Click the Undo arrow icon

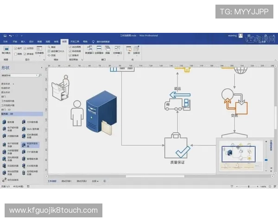point(10,36)
